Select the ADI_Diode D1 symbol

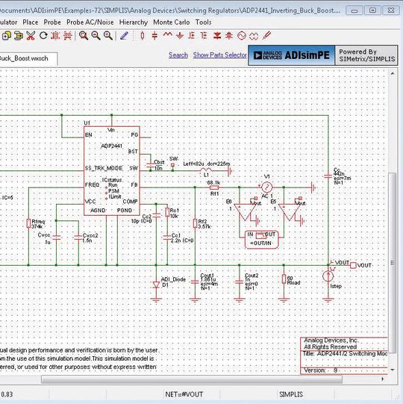click(x=156, y=285)
